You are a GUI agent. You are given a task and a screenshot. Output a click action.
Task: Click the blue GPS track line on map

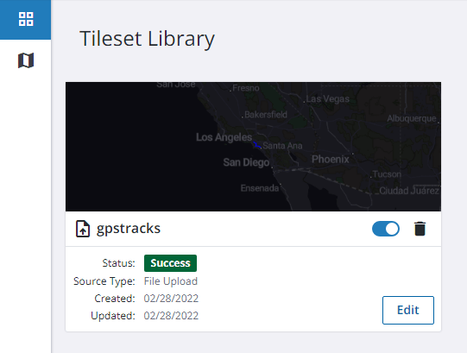tap(257, 145)
